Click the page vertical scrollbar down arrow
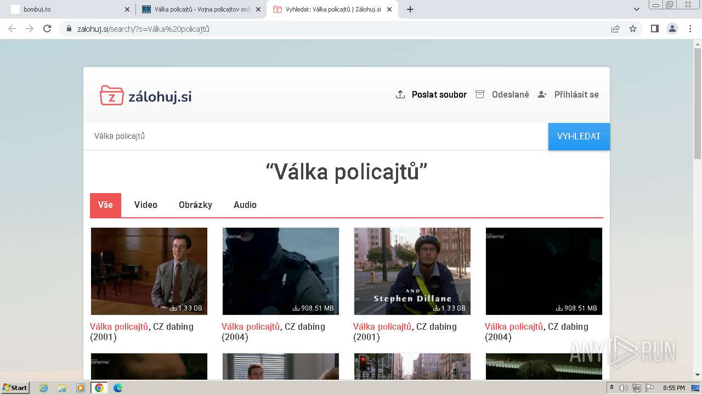The height and width of the screenshot is (395, 702). click(x=698, y=375)
